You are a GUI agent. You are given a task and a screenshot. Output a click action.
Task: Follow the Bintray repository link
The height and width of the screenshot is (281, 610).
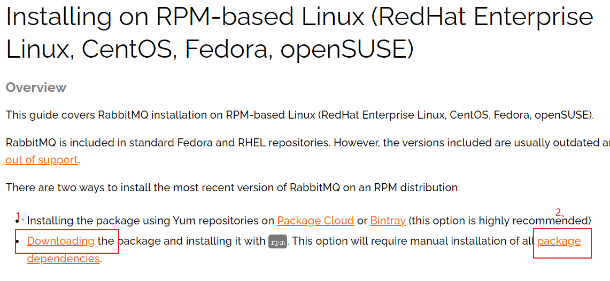[388, 221]
